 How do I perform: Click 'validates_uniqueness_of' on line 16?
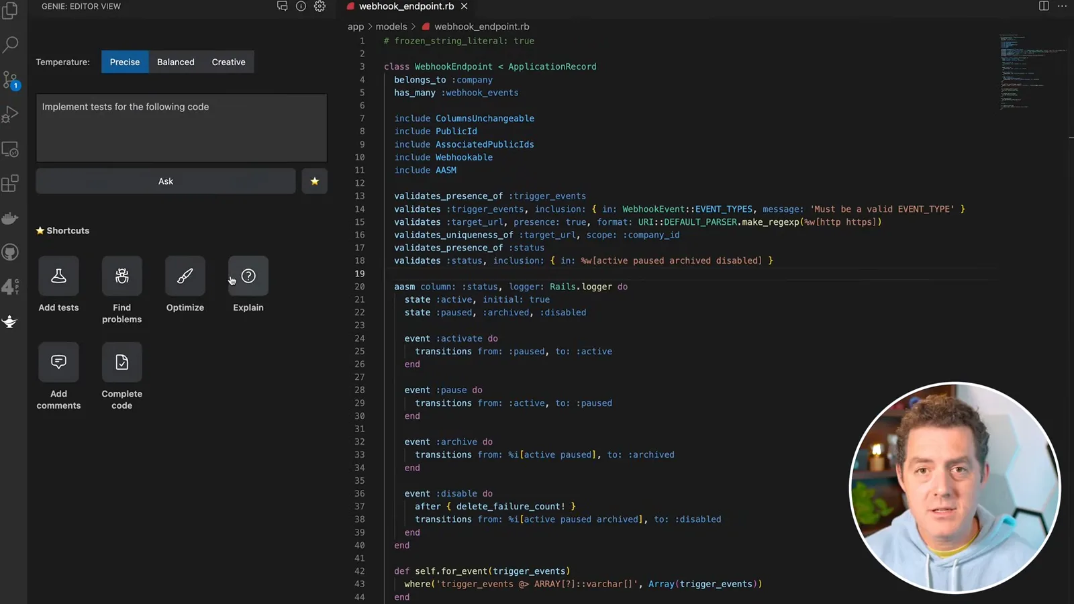click(454, 235)
